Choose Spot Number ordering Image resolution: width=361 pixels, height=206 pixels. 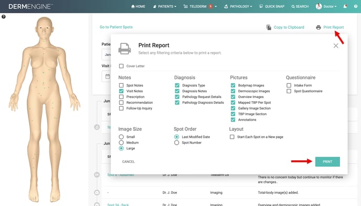pos(177,143)
